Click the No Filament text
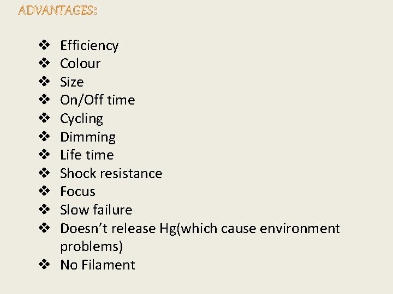This screenshot has width=393, height=294. (98, 265)
